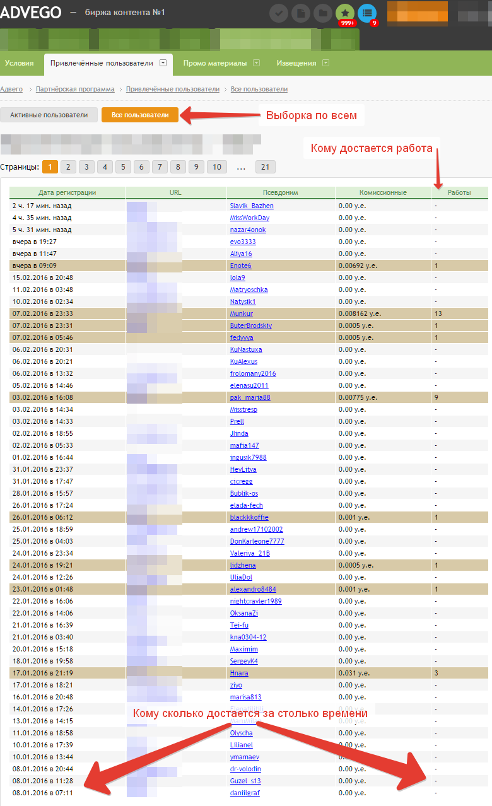Open user ButerBrodskiy profile link
This screenshot has height=806, width=492.
251,325
